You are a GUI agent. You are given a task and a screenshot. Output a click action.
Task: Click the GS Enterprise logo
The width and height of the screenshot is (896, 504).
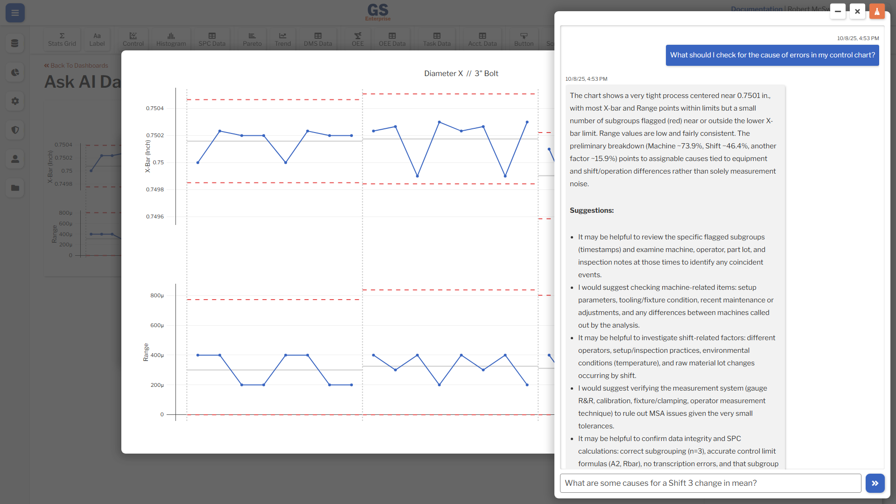(378, 12)
